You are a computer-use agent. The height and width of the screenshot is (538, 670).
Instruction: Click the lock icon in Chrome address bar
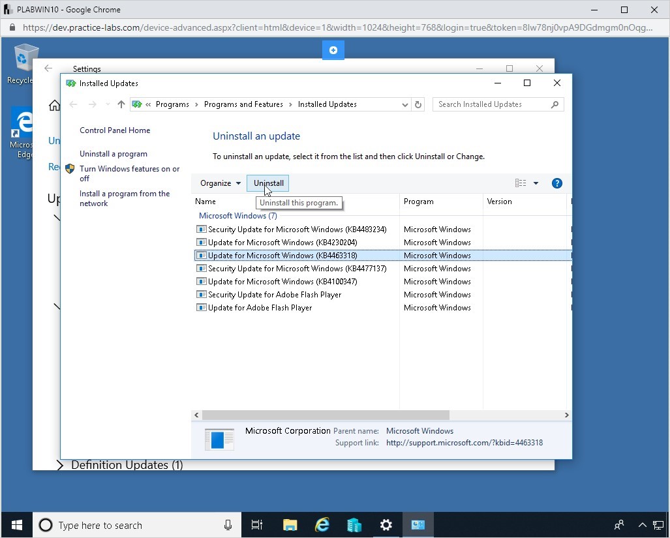[12, 28]
